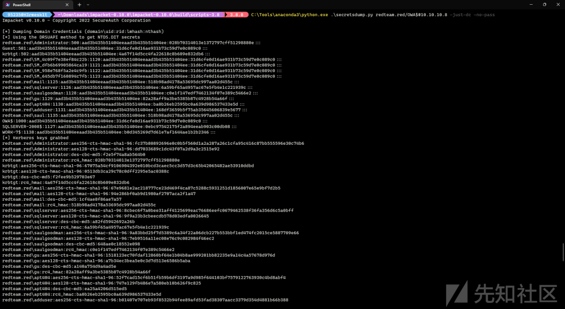This screenshot has height=309, width=565.
Task: Click the Dumping Domain Credentials line
Action: tap(83, 32)
